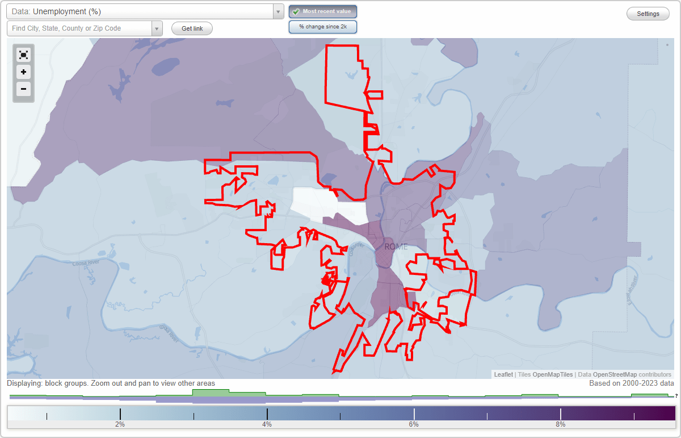
Task: Zoom in using the plus icon
Action: pos(23,72)
